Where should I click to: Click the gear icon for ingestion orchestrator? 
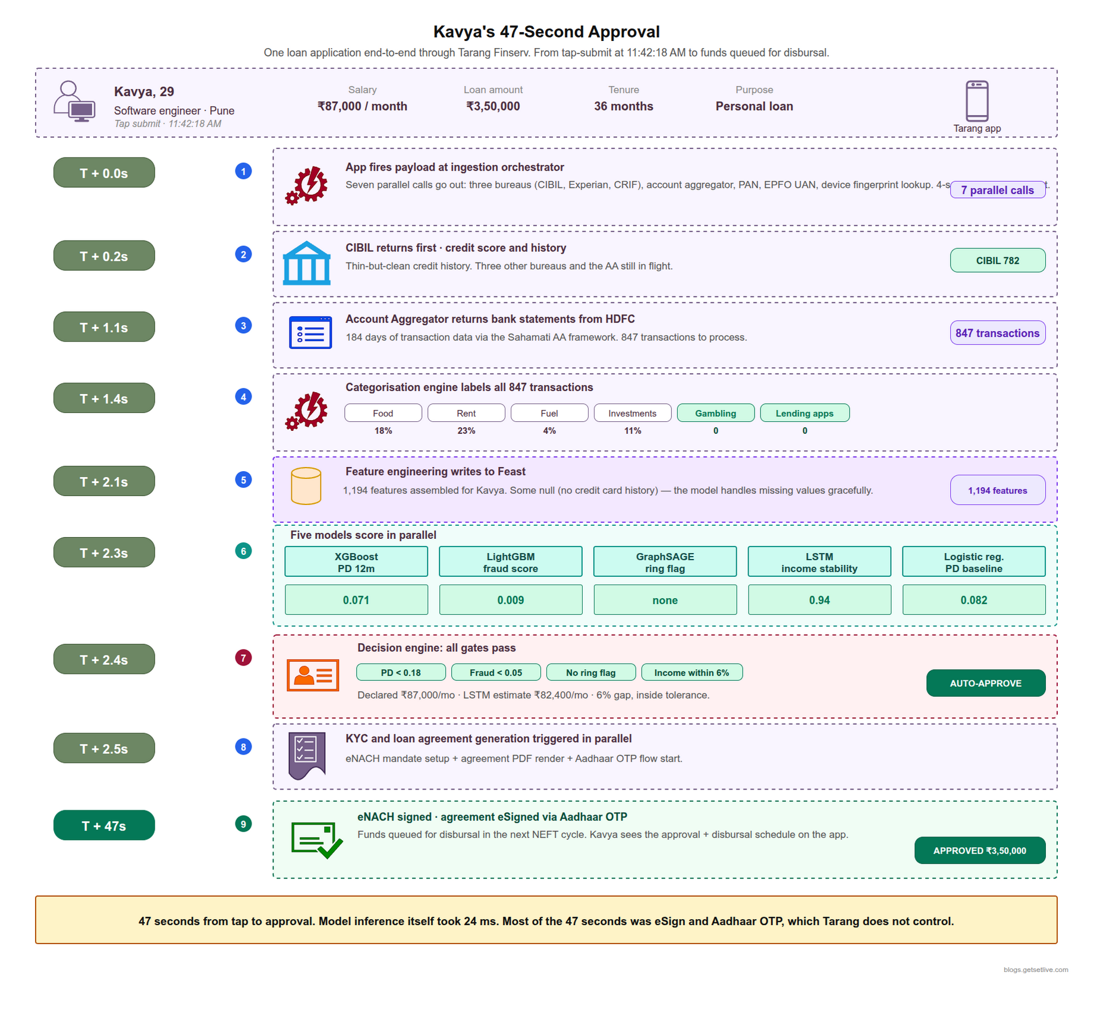306,185
